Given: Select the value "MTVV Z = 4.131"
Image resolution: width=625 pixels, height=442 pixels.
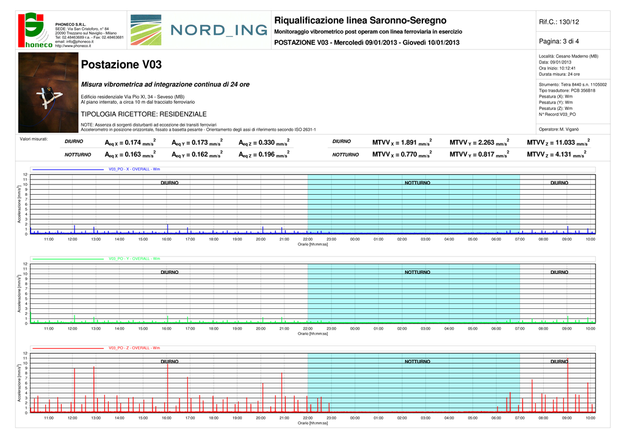Looking at the screenshot, I should click(x=557, y=154).
